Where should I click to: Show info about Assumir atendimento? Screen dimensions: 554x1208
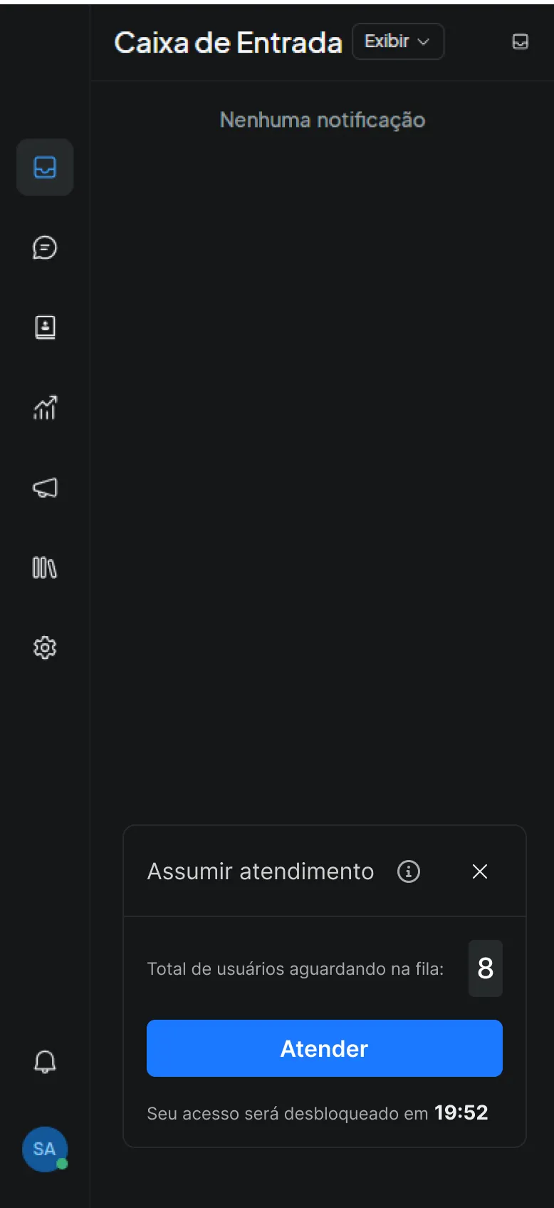(408, 871)
